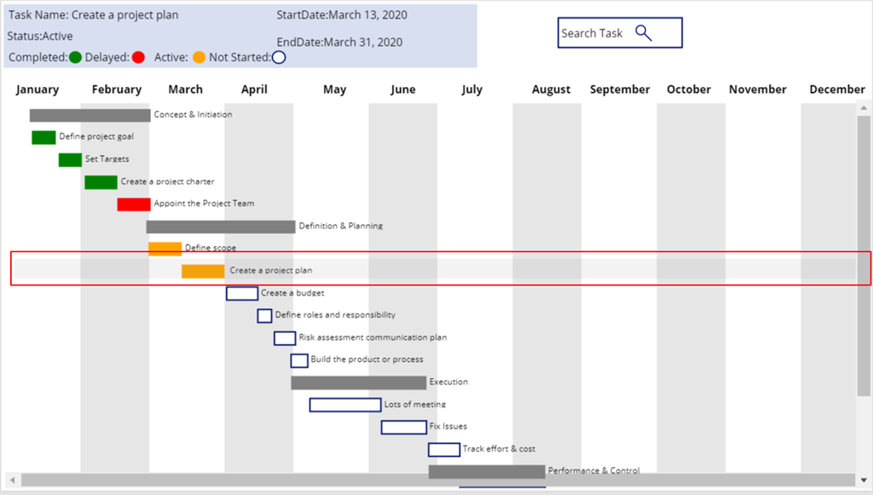Image resolution: width=873 pixels, height=495 pixels.
Task: Click the Lots of meeting label
Action: coord(415,405)
